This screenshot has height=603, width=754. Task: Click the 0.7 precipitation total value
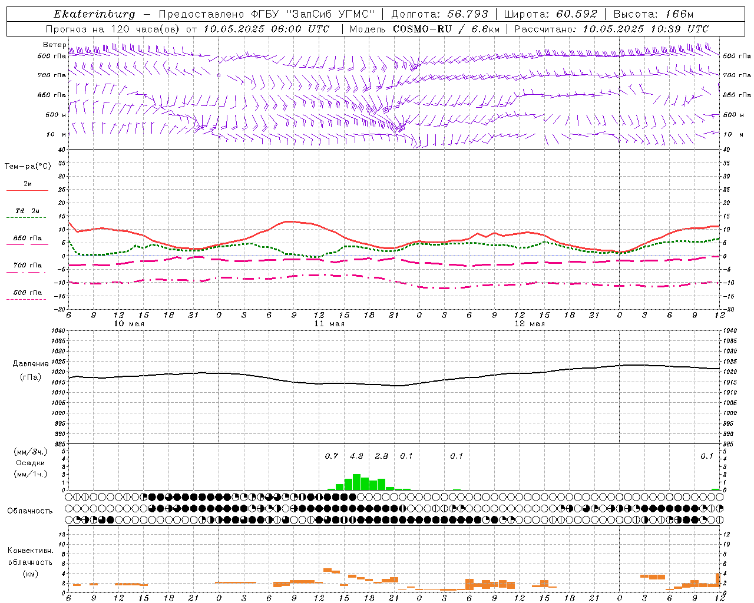click(x=332, y=456)
